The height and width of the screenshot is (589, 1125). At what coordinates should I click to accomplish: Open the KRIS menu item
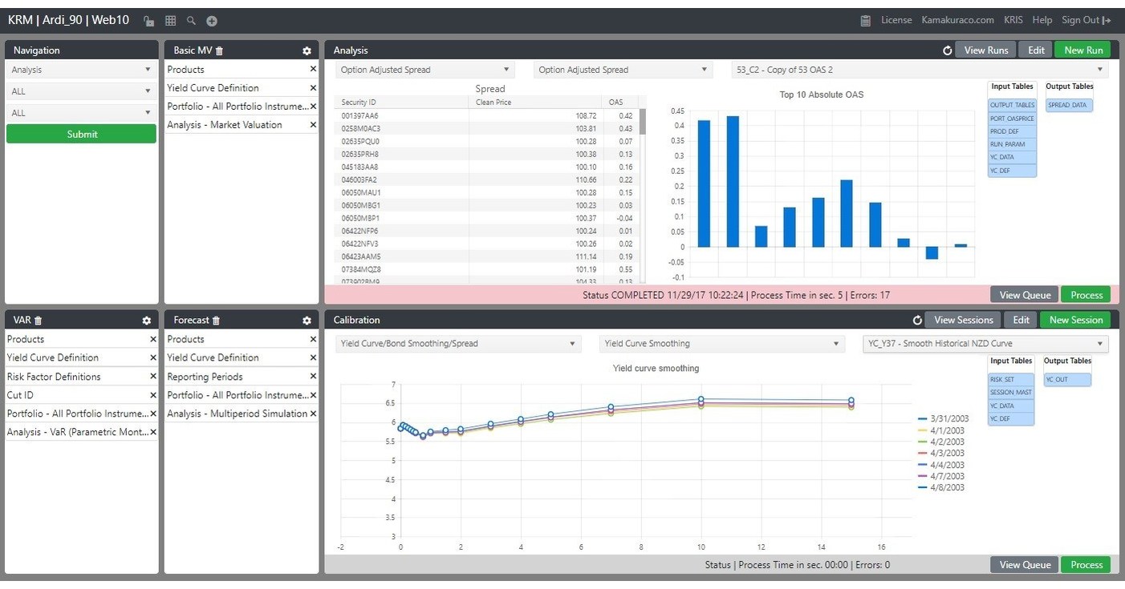pos(1013,20)
